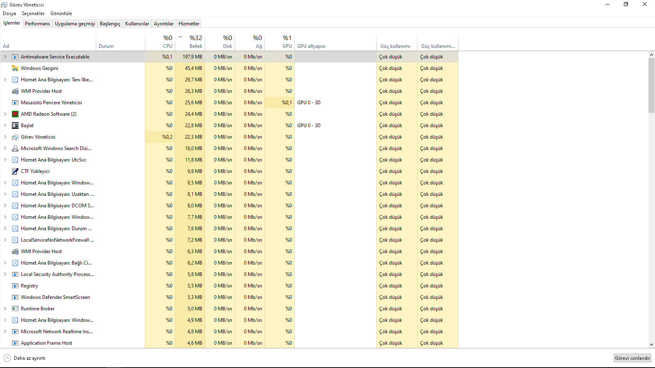This screenshot has height=368, width=655.
Task: Expand the Görev Yöneticisi process row
Action: click(5, 137)
